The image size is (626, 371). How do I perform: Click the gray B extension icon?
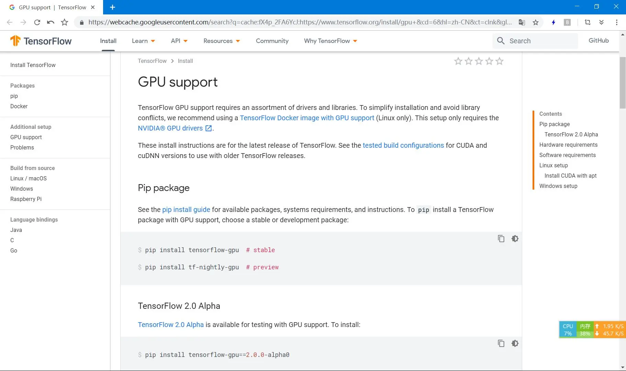tap(567, 22)
